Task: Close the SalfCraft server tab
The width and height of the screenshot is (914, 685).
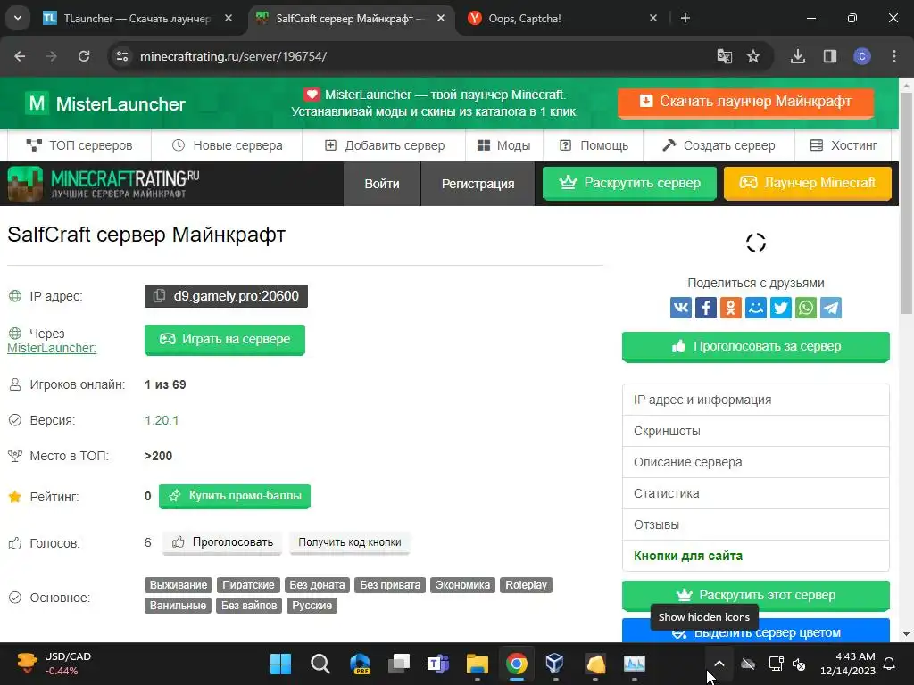Action: tap(441, 18)
